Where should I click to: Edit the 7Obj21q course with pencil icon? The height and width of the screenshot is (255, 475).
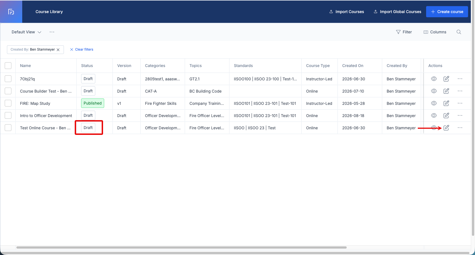pyautogui.click(x=446, y=79)
